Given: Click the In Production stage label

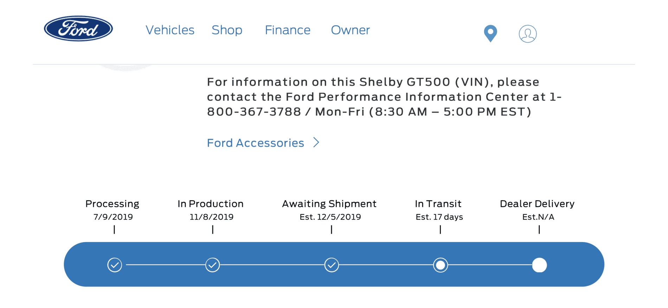Looking at the screenshot, I should pyautogui.click(x=211, y=204).
